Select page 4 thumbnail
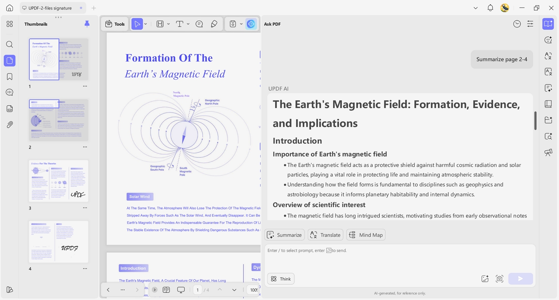559x300 pixels. click(58, 242)
